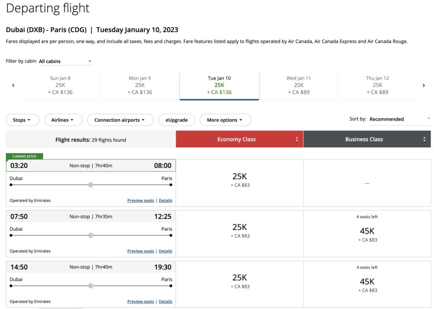Click the plane icon on 03:20 flight route
The image size is (434, 309).
tap(91, 185)
